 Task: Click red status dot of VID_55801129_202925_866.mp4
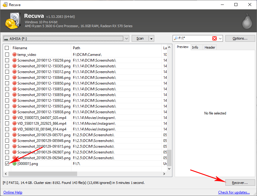[14, 124]
